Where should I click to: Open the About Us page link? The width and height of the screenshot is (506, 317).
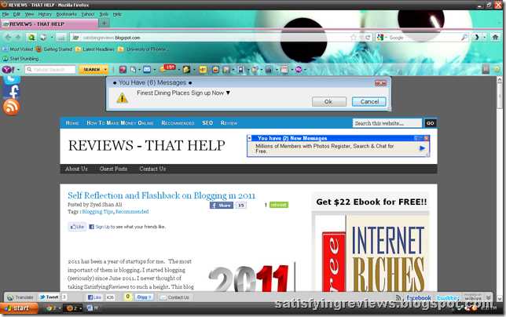point(76,169)
